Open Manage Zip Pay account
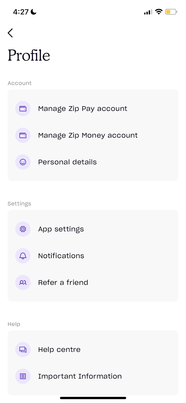This screenshot has width=186, height=403. pyautogui.click(x=83, y=109)
